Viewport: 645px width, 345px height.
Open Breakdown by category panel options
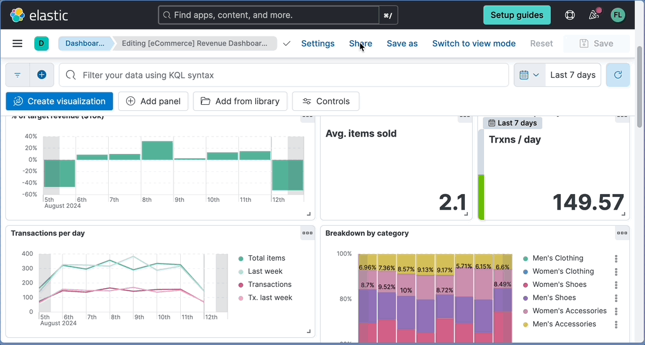(622, 233)
